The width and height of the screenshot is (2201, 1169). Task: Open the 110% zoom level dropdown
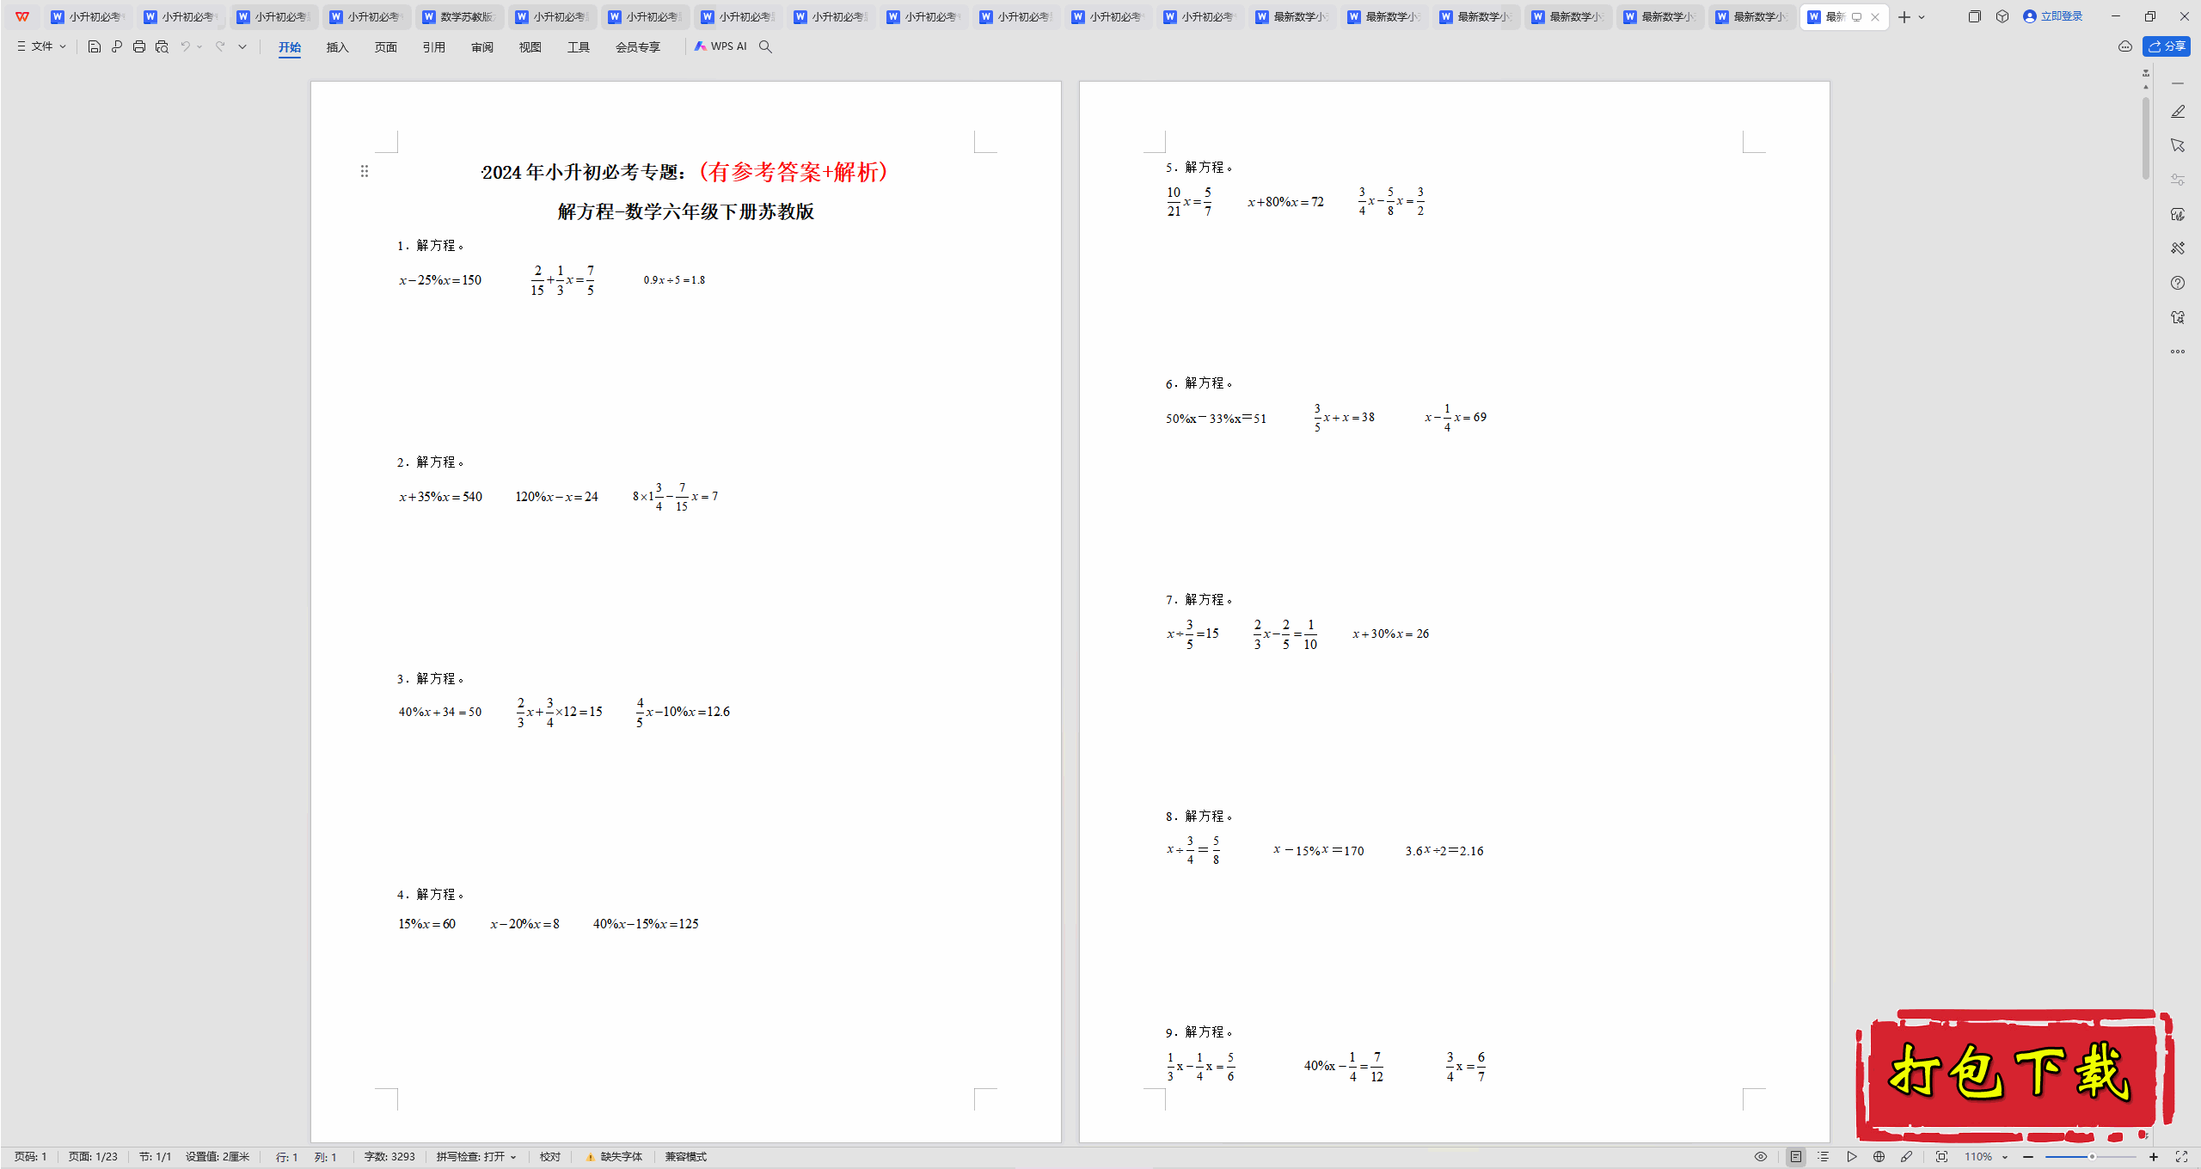[1986, 1157]
